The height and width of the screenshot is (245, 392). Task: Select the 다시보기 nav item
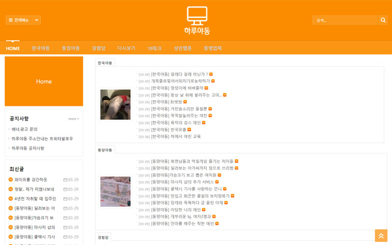click(x=126, y=48)
